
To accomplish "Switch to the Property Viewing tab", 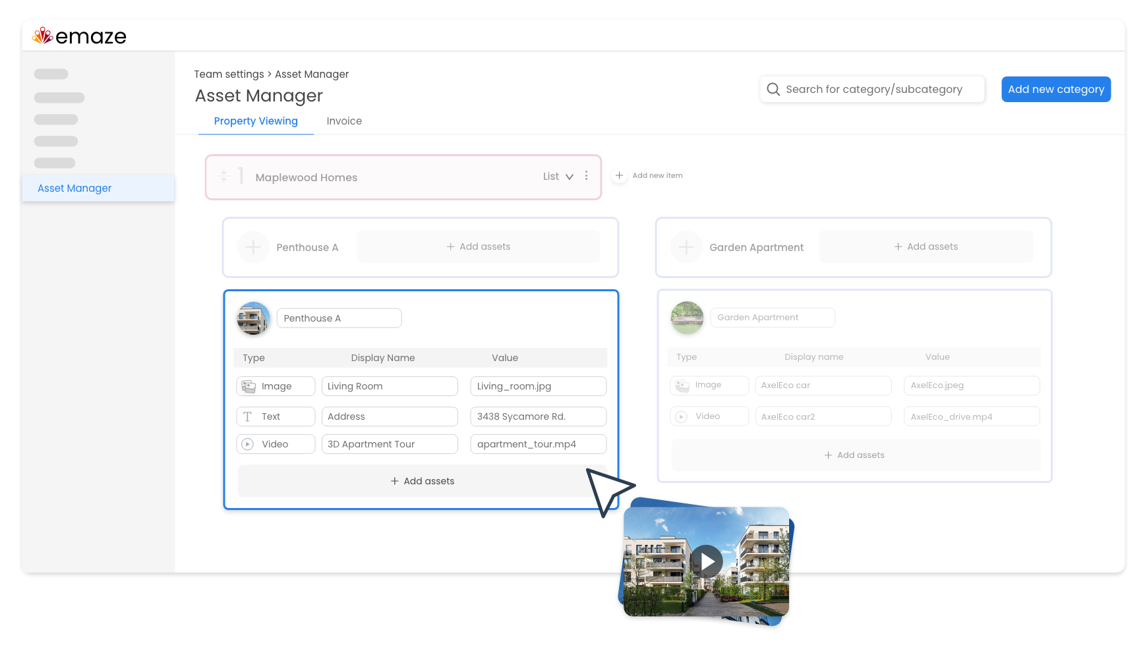I will pos(256,121).
